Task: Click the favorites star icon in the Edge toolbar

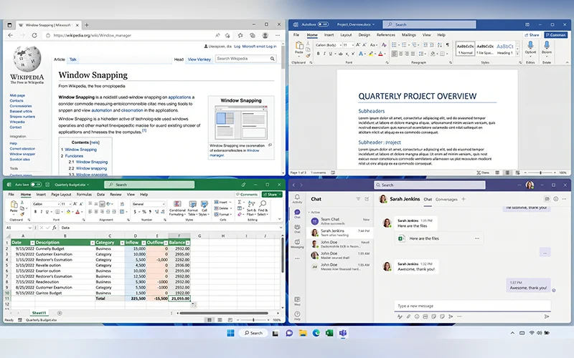Action: [x=240, y=35]
